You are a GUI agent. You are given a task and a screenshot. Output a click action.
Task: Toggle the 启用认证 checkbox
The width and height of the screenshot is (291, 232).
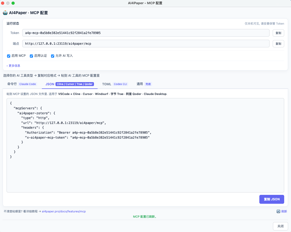pos(31,56)
